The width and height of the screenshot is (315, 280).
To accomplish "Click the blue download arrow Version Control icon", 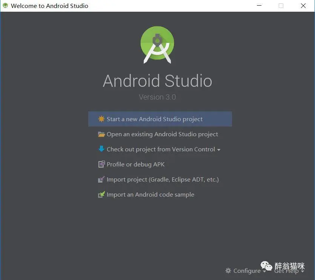I will click(x=101, y=149).
